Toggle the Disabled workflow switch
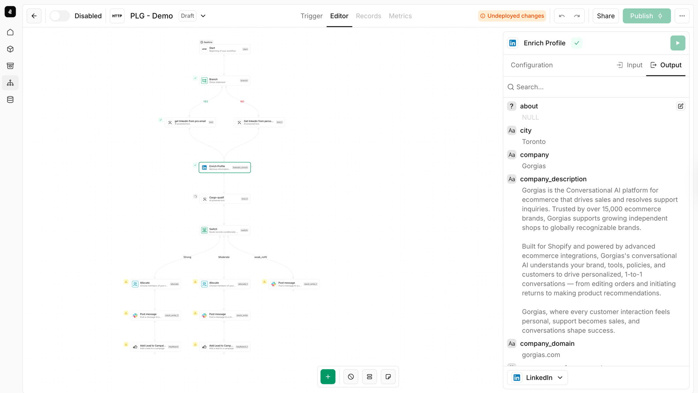Viewport: 698px width, 393px height. coord(59,16)
